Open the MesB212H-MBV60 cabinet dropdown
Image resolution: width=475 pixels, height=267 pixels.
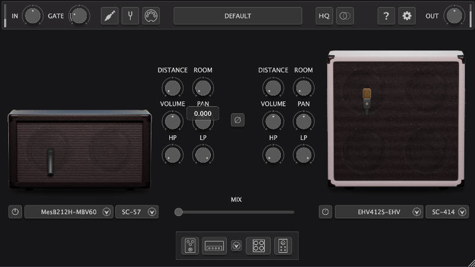[x=69, y=212]
